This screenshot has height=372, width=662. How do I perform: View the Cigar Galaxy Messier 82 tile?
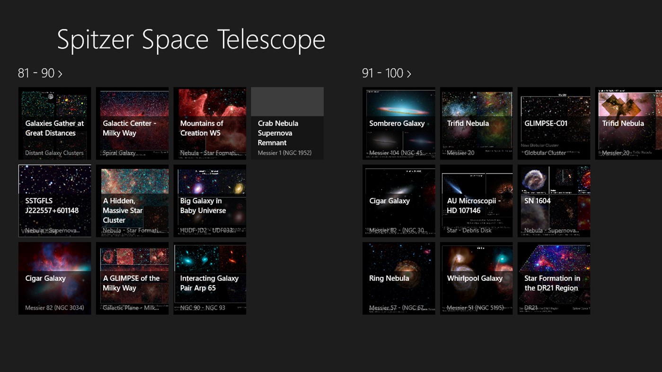click(54, 278)
